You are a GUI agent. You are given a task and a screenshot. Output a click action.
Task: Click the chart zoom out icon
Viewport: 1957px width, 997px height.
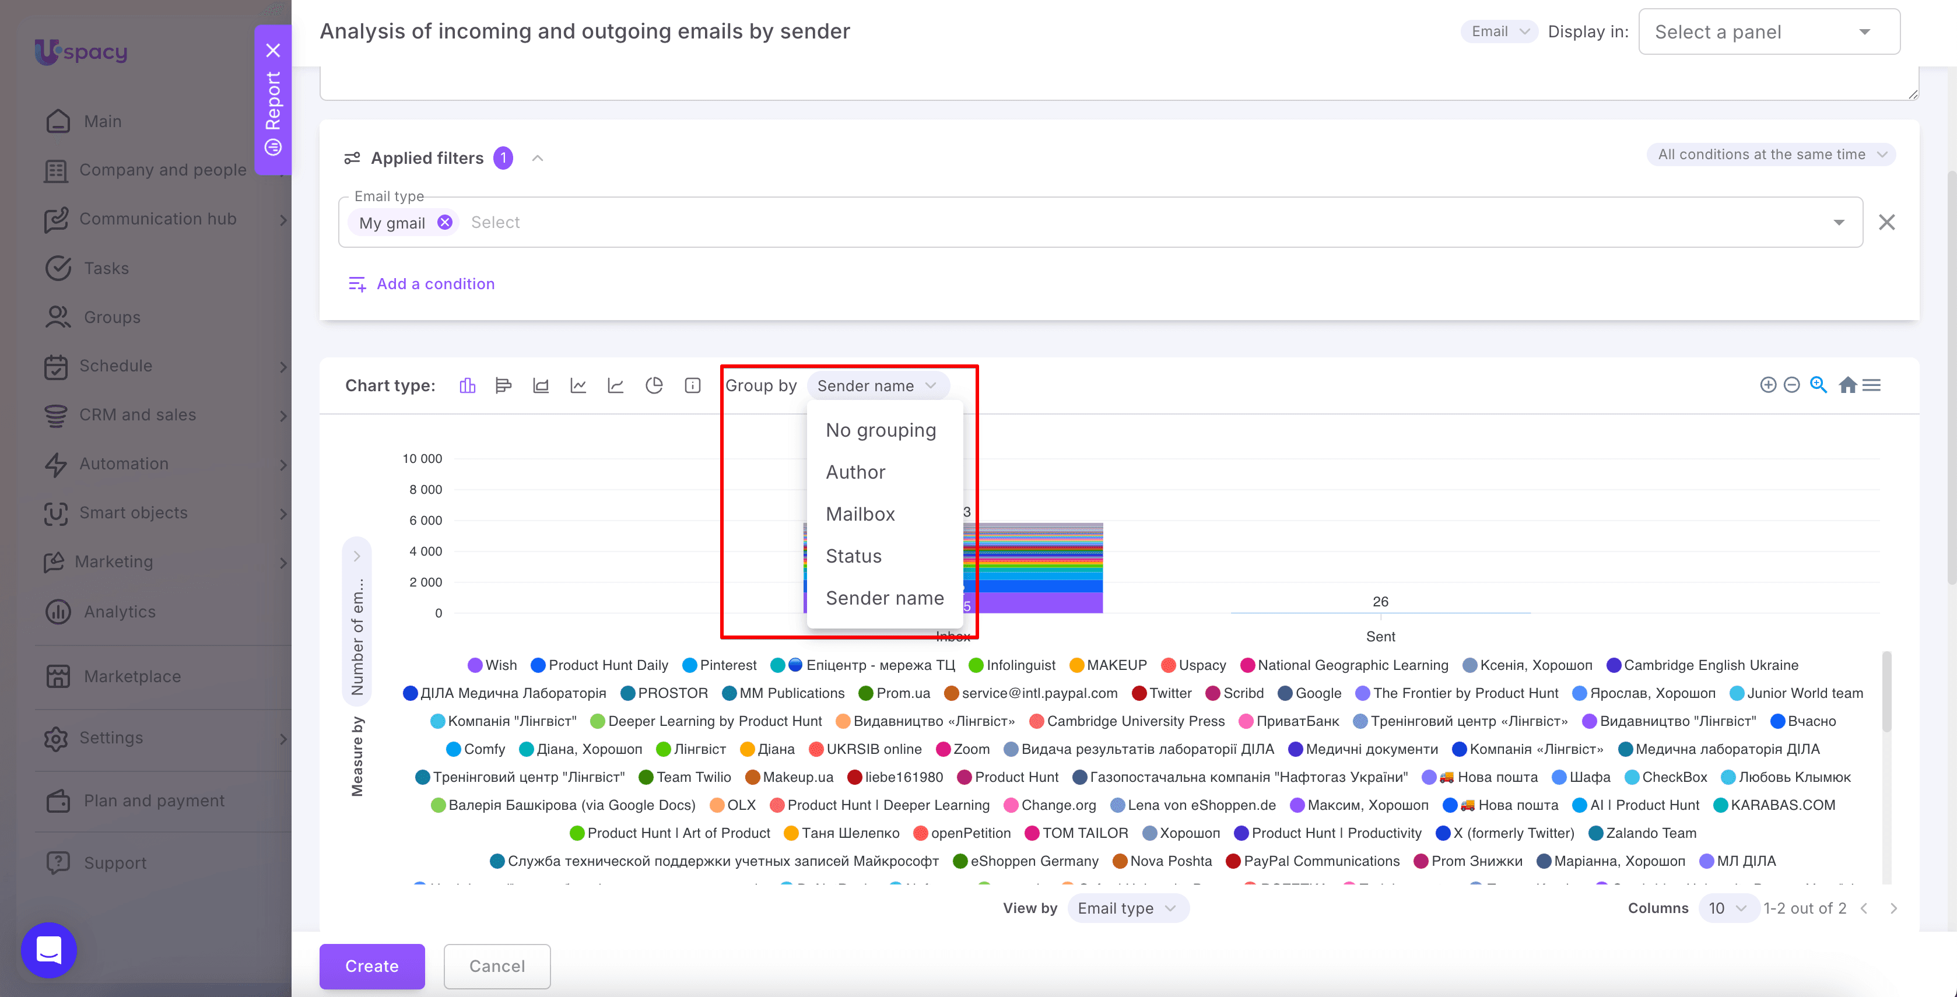pyautogui.click(x=1791, y=385)
